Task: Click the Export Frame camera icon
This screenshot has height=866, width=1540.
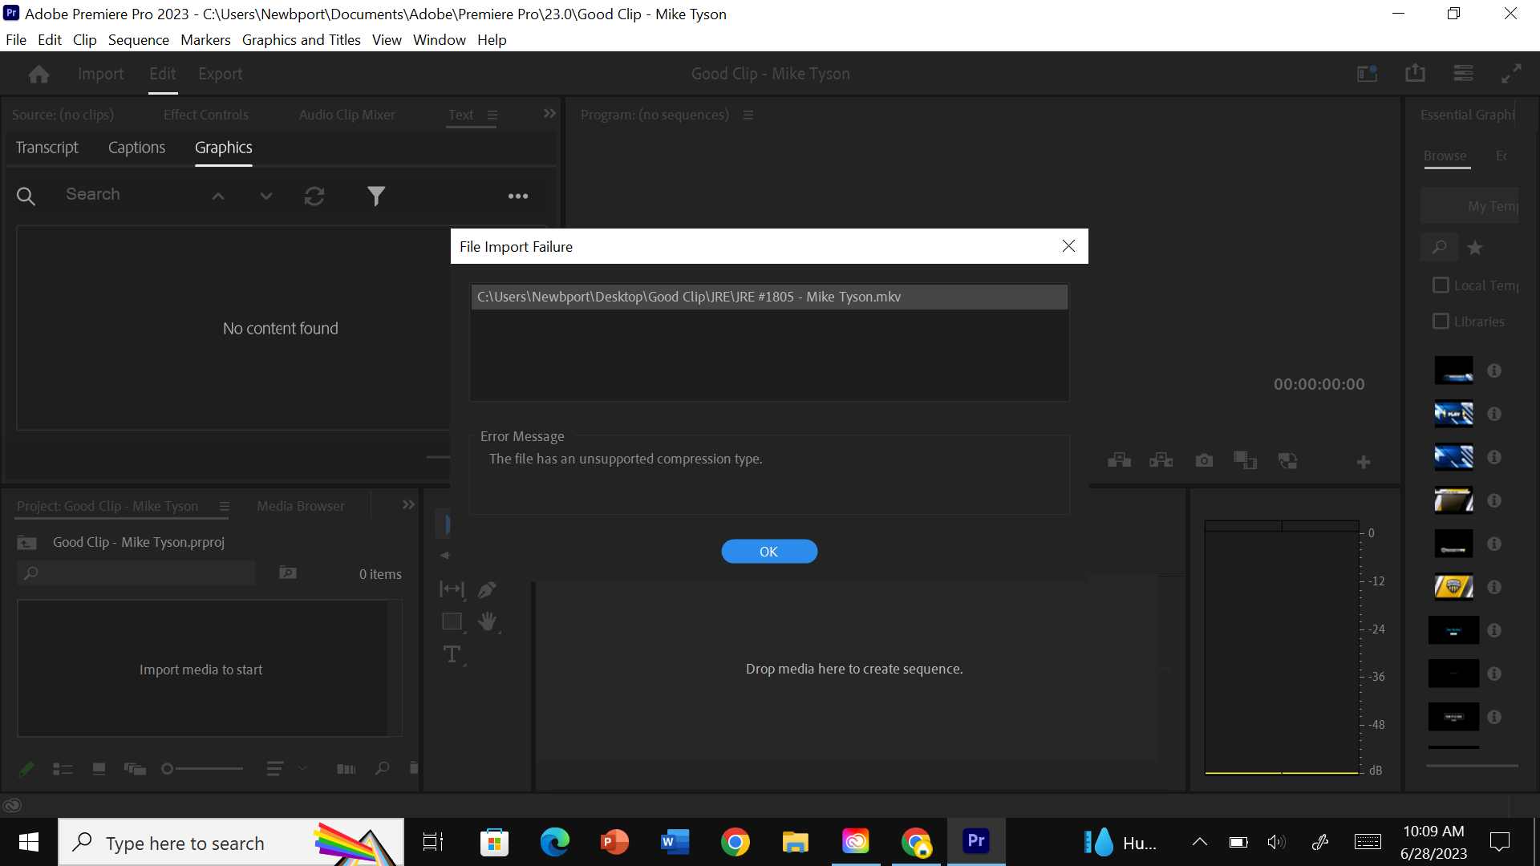Action: point(1204,460)
